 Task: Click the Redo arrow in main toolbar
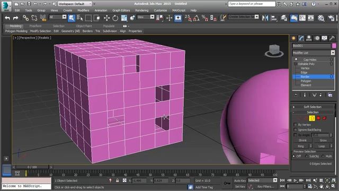click(15, 18)
